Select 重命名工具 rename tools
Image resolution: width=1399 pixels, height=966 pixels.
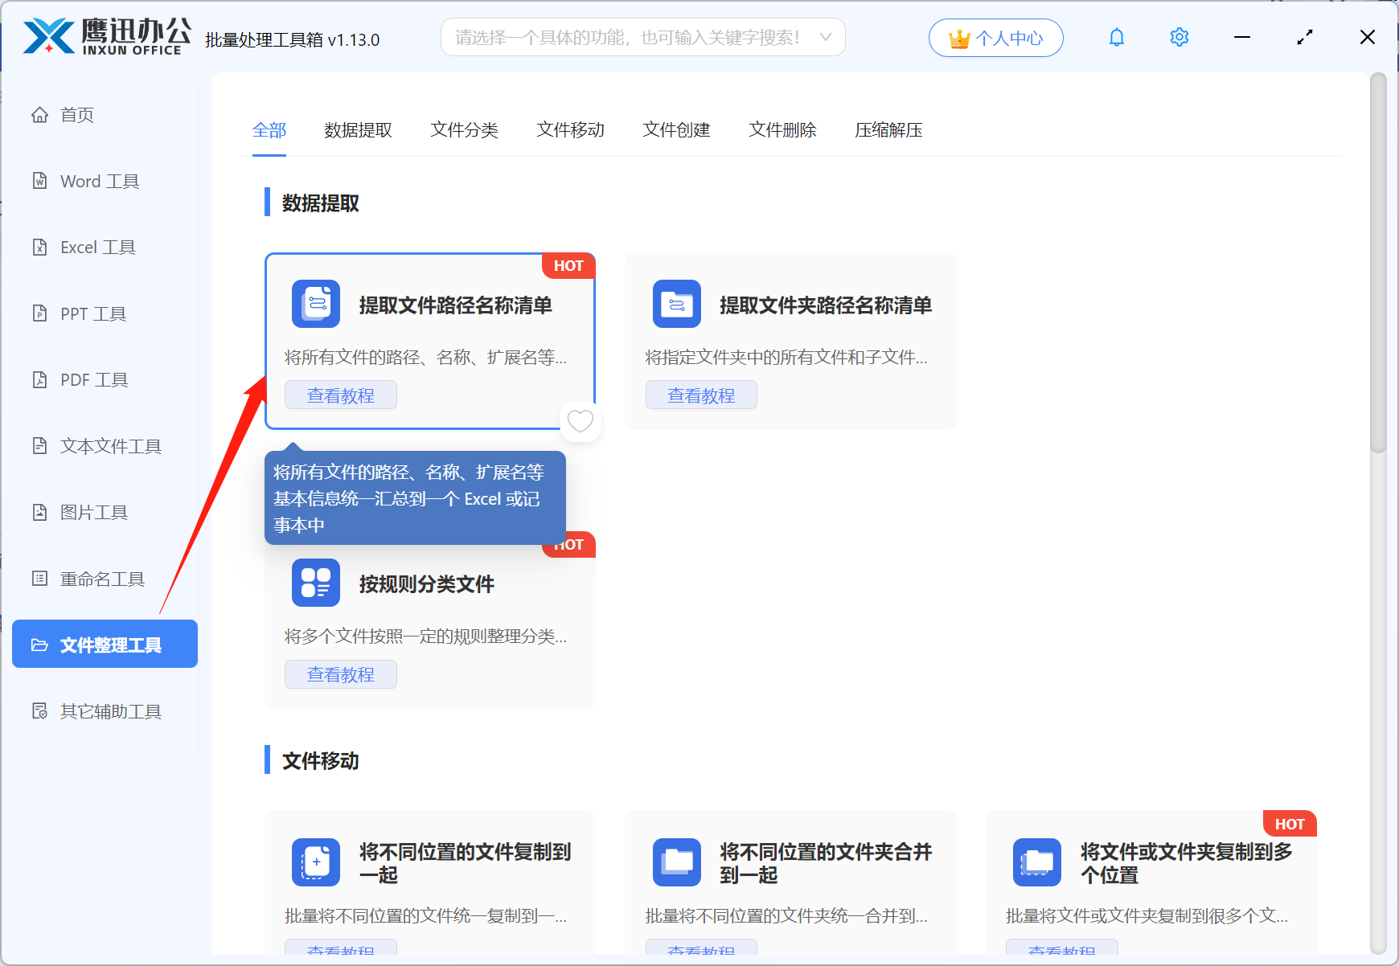coord(101,578)
